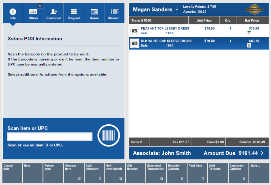Image resolution: width=271 pixels, height=185 pixels.
Task: Click the Gift Receipt button
Action: [x=136, y=173]
